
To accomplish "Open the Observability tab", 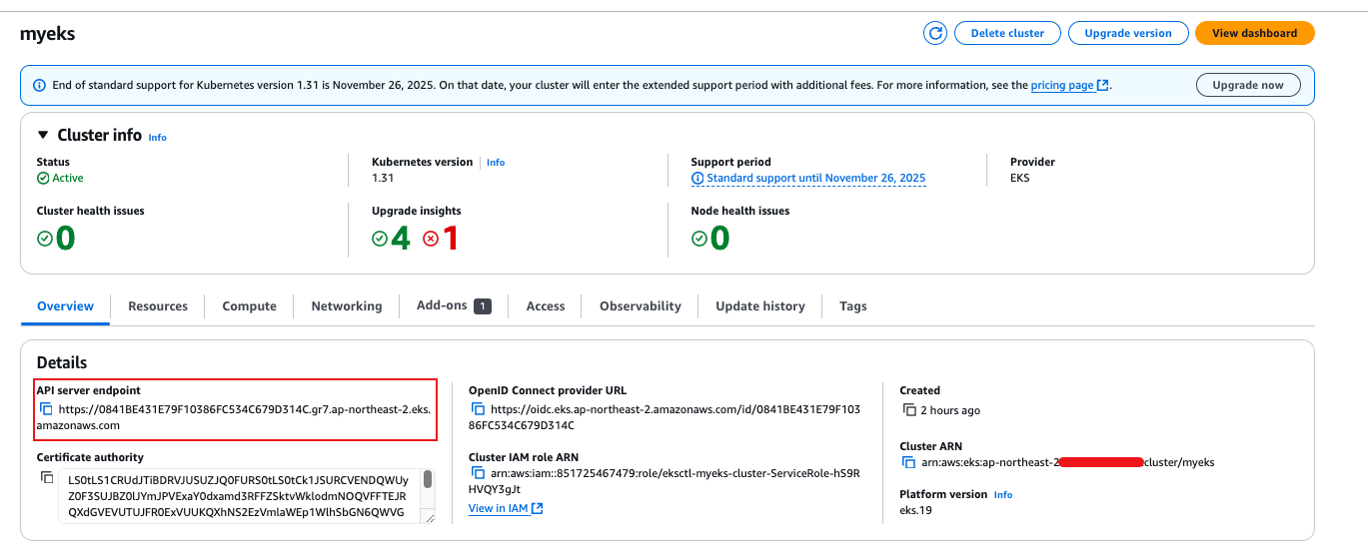I will point(641,306).
